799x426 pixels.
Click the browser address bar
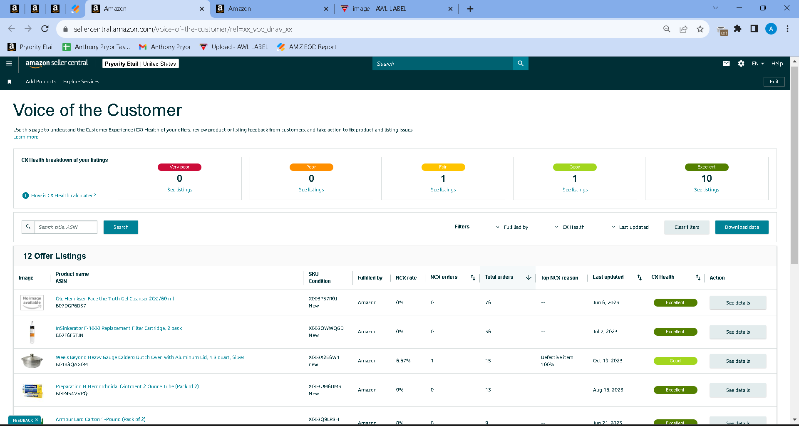[366, 29]
